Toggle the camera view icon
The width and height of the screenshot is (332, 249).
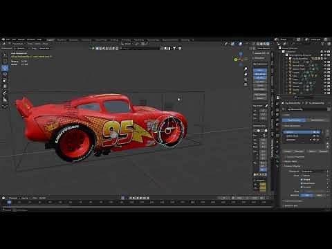click(246, 80)
